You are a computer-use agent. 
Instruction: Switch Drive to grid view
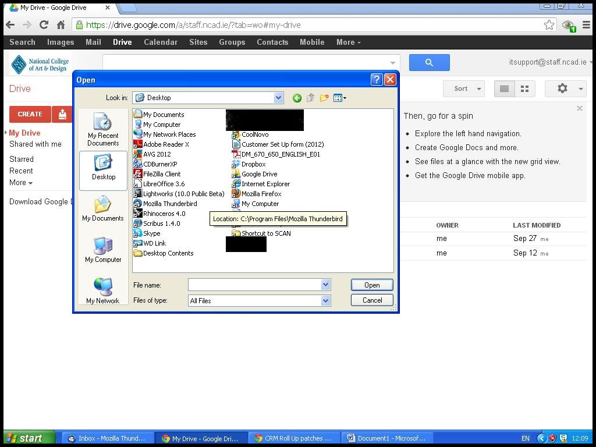pos(525,88)
